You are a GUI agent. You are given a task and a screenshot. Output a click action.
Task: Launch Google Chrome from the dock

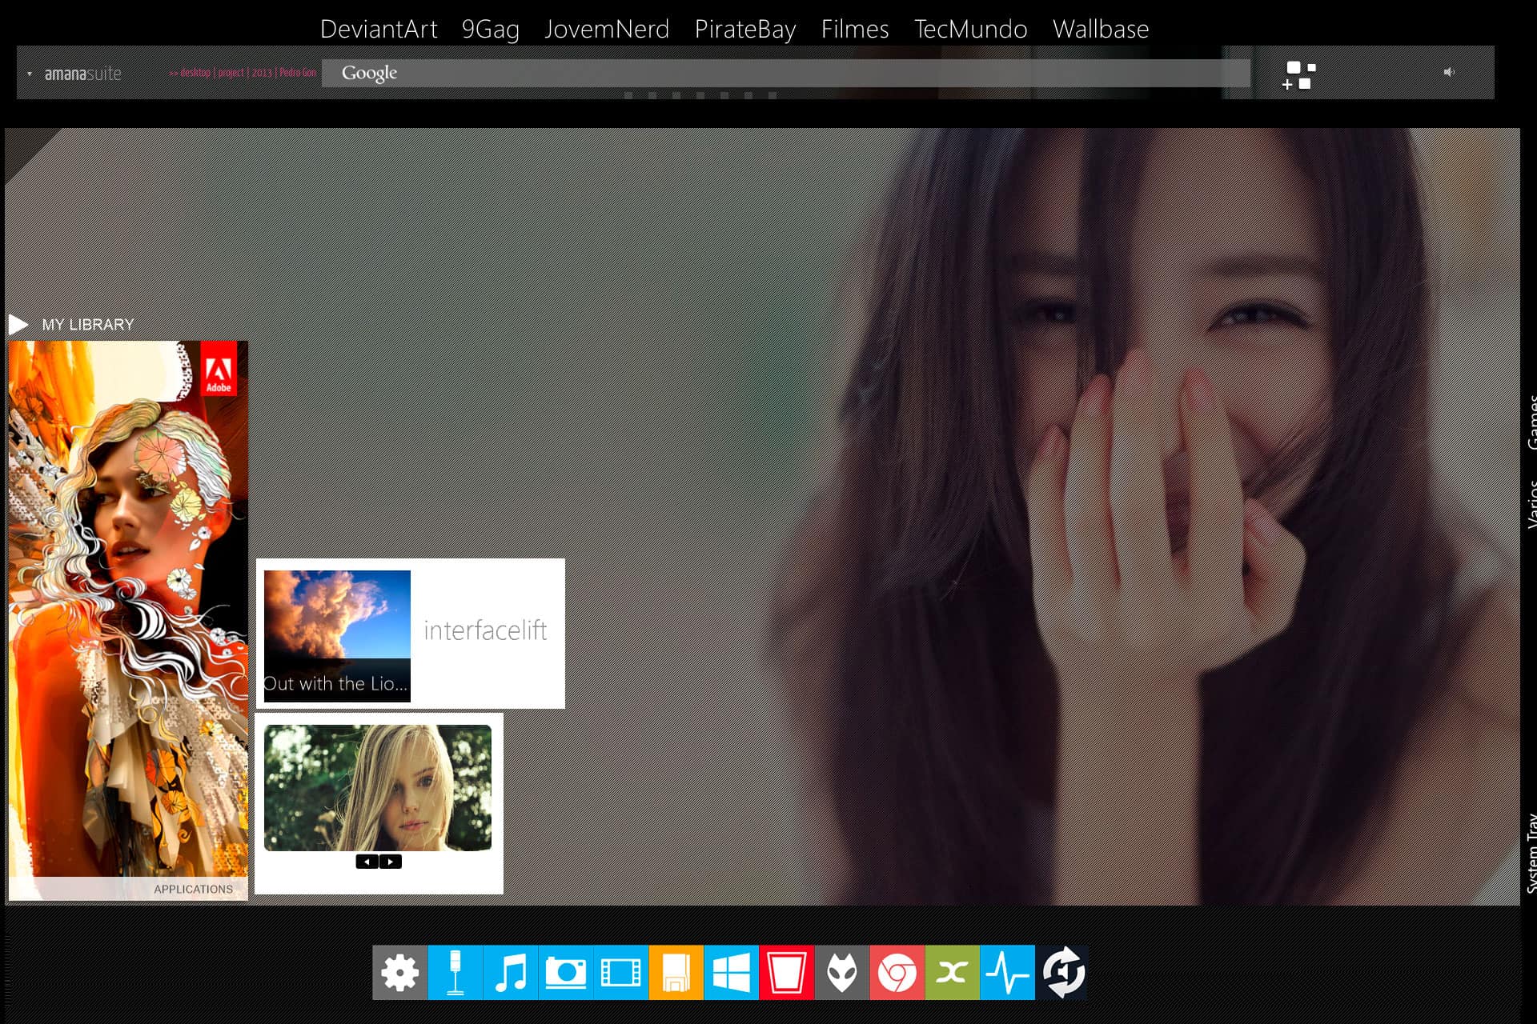click(897, 973)
